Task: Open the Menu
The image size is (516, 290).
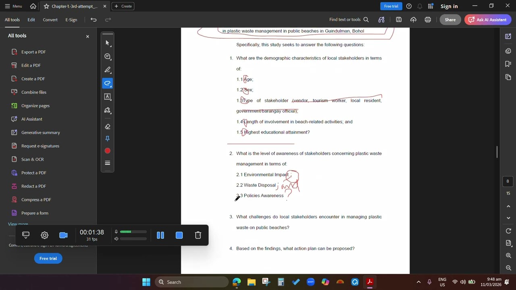Action: click(13, 6)
